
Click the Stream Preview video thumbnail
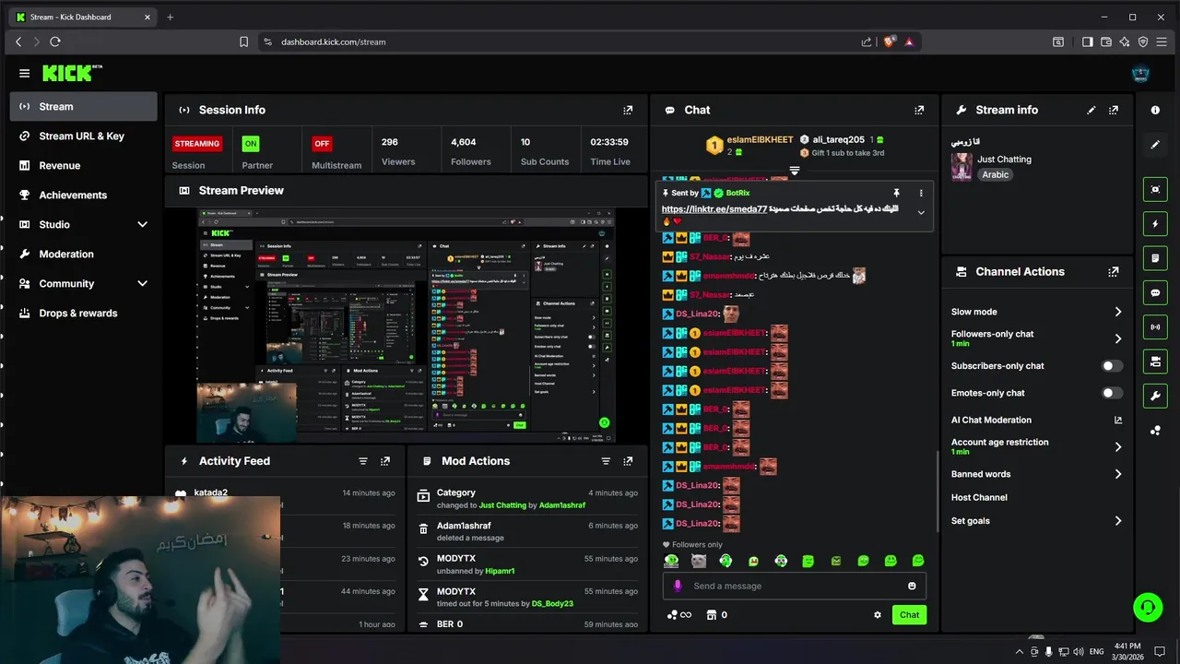pyautogui.click(x=407, y=326)
